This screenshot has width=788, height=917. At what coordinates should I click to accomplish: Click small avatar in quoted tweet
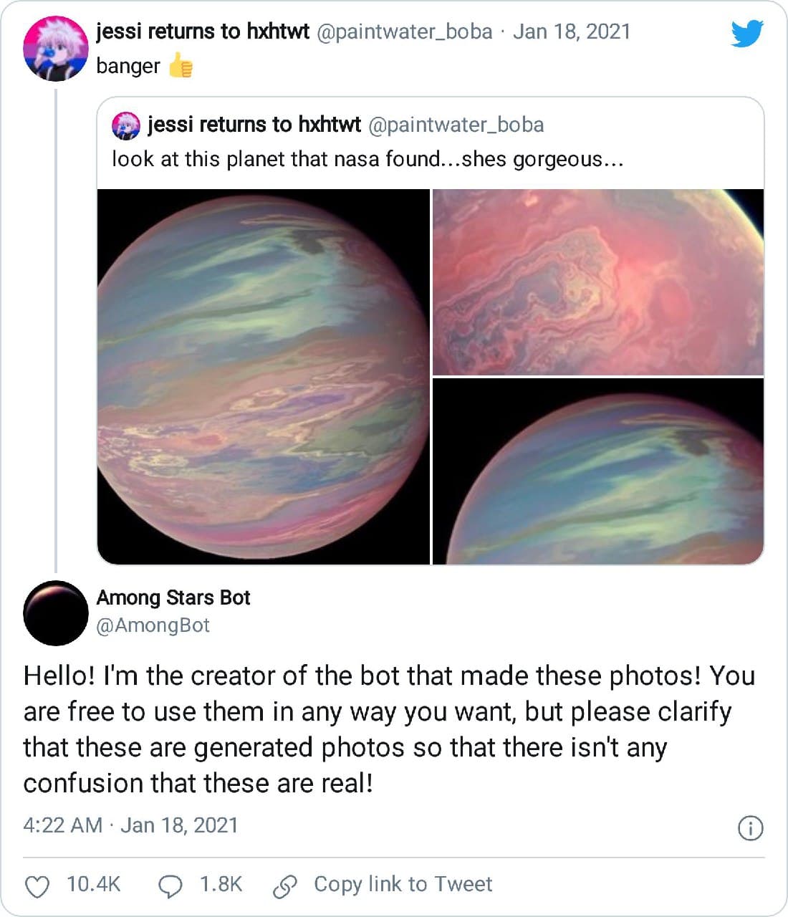pos(126,125)
